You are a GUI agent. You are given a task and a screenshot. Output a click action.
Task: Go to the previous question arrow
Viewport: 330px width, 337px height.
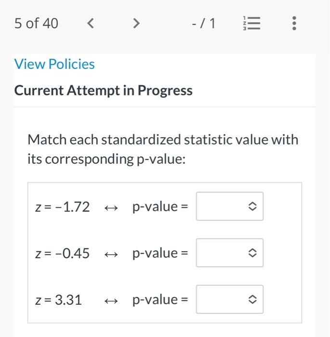(90, 23)
